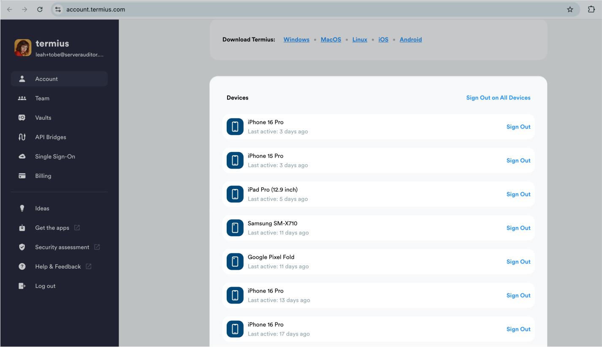Click the leah+tobe email text in sidebar
Image resolution: width=602 pixels, height=347 pixels.
(x=70, y=55)
